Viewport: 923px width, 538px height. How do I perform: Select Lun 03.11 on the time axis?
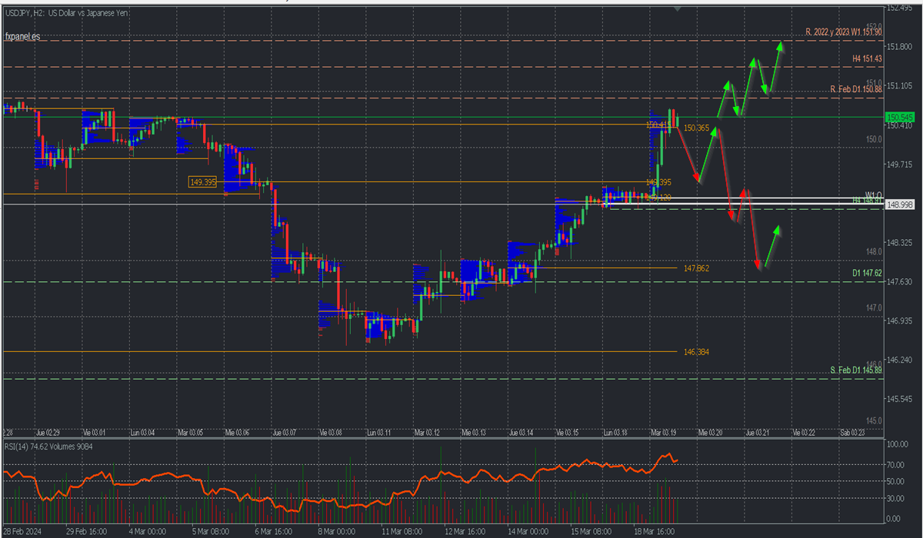coord(379,432)
